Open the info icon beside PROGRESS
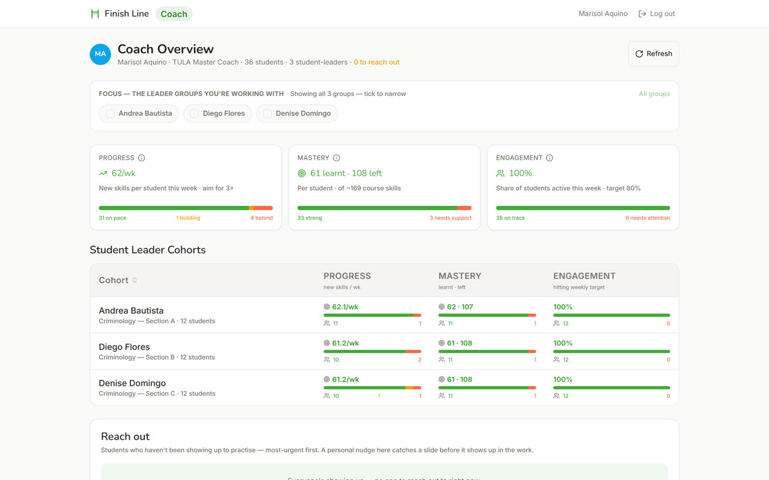The image size is (769, 480). pos(142,158)
